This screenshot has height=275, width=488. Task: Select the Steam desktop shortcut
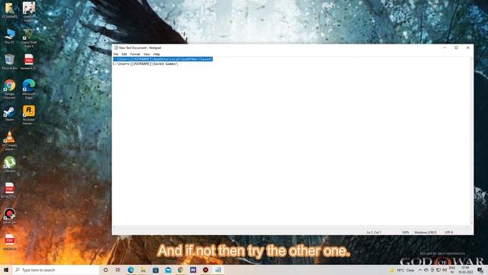point(9,114)
